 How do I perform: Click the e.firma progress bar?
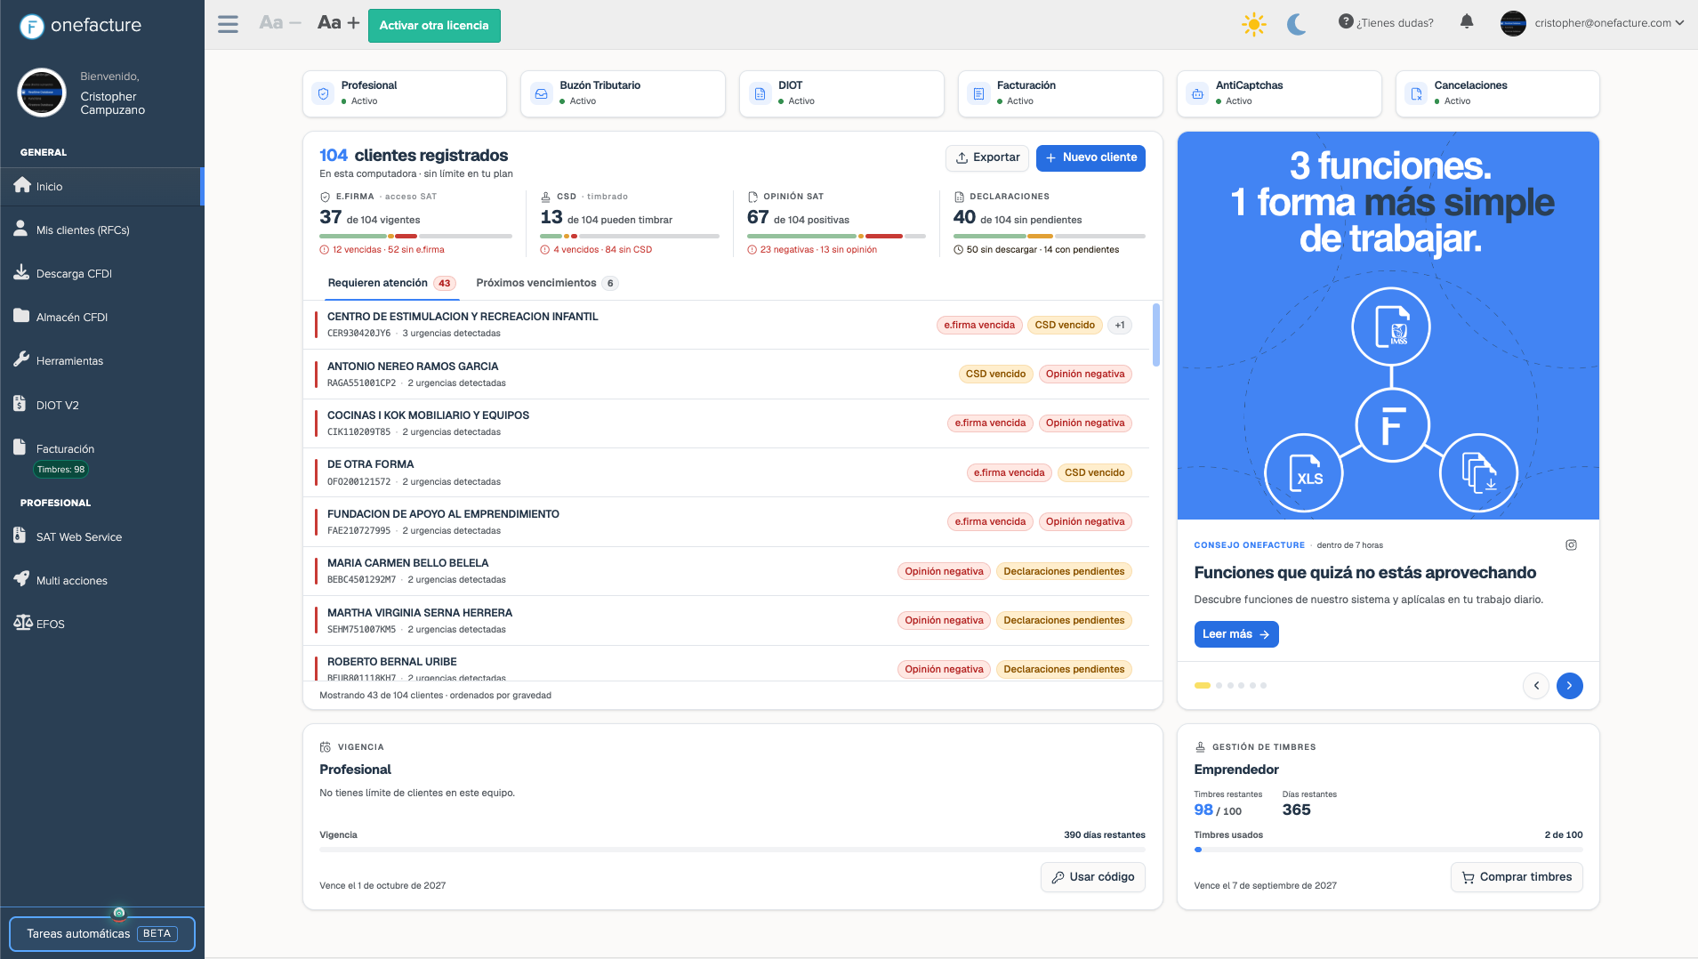415,236
